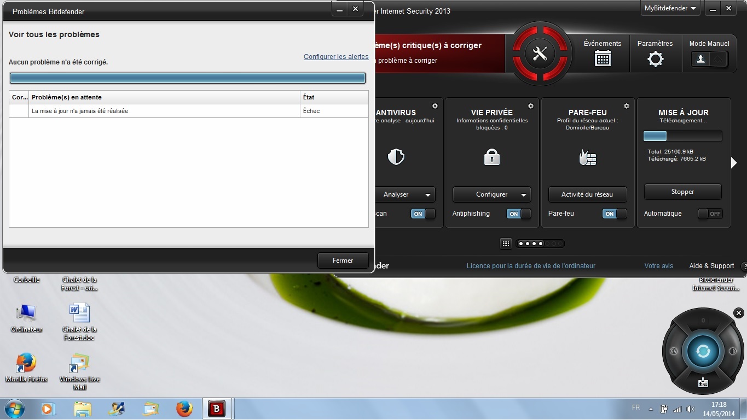Open Aide & Support link
Viewport: 747px width, 420px height.
[x=711, y=266]
